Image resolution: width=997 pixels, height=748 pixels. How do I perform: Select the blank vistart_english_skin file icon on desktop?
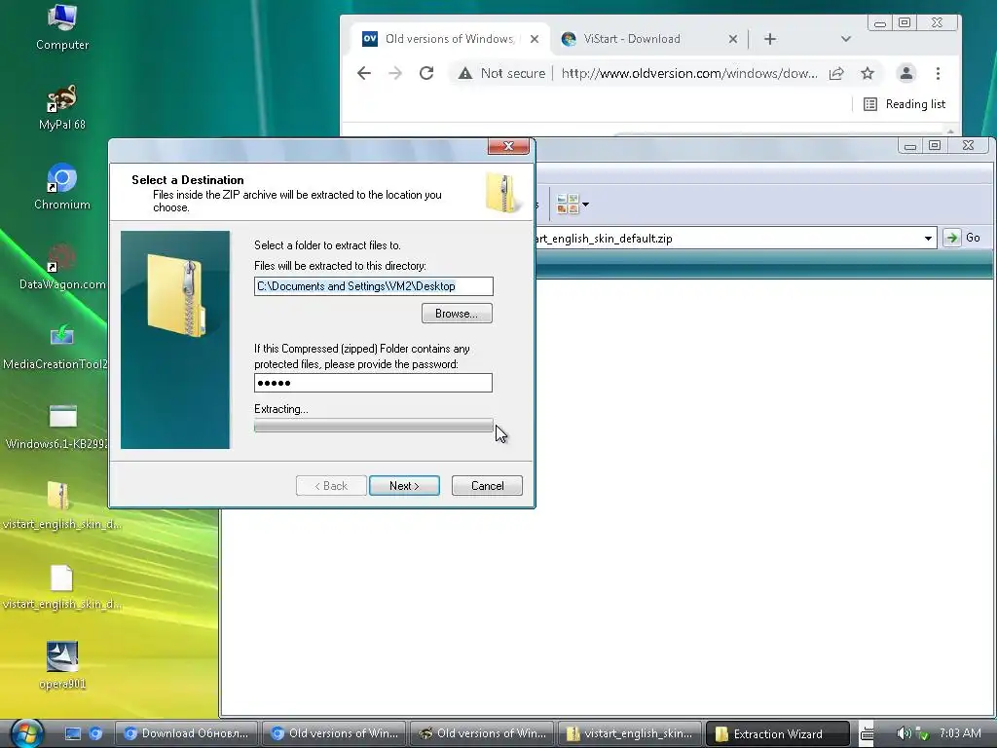61,585
